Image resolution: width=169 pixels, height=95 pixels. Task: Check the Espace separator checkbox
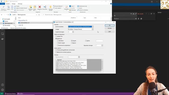pyautogui.click(x=72, y=43)
